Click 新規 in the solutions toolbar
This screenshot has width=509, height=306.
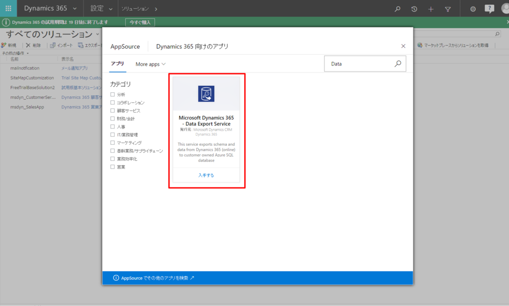9,45
